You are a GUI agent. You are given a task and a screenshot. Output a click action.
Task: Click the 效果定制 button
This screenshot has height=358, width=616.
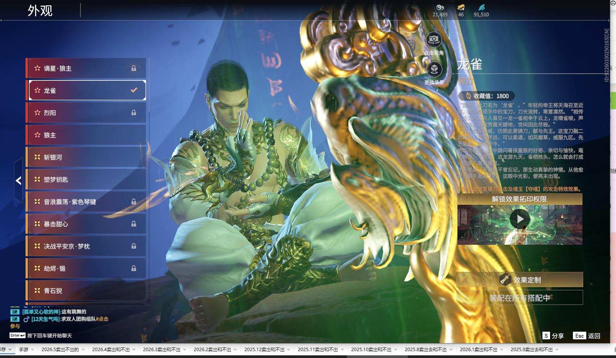click(x=520, y=280)
